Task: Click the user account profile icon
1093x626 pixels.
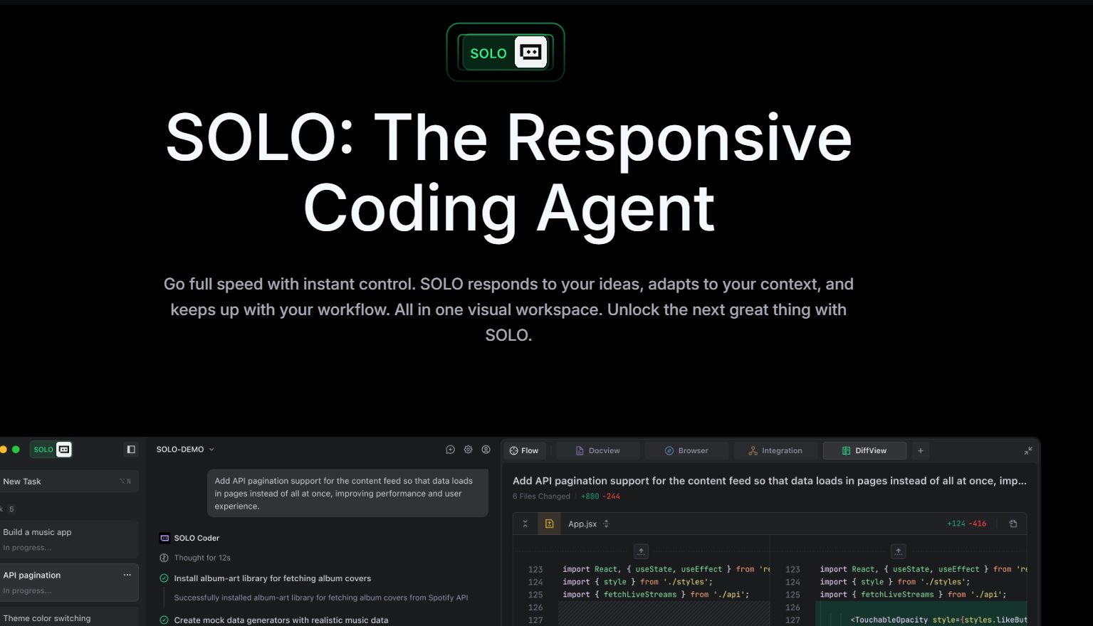Action: tap(486, 450)
